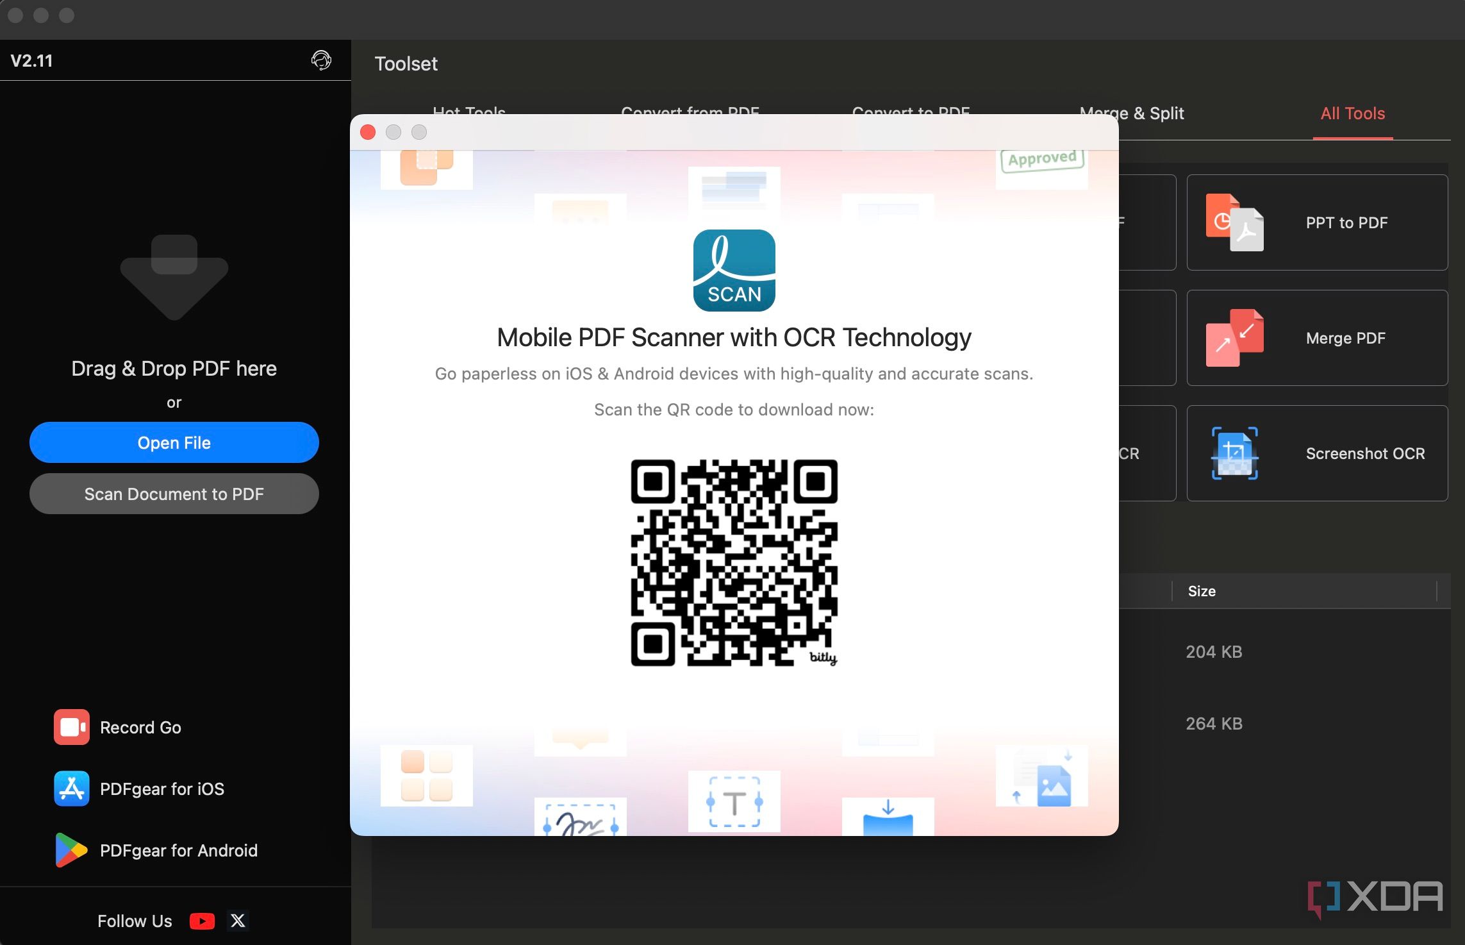Click the QR code image

tap(734, 562)
